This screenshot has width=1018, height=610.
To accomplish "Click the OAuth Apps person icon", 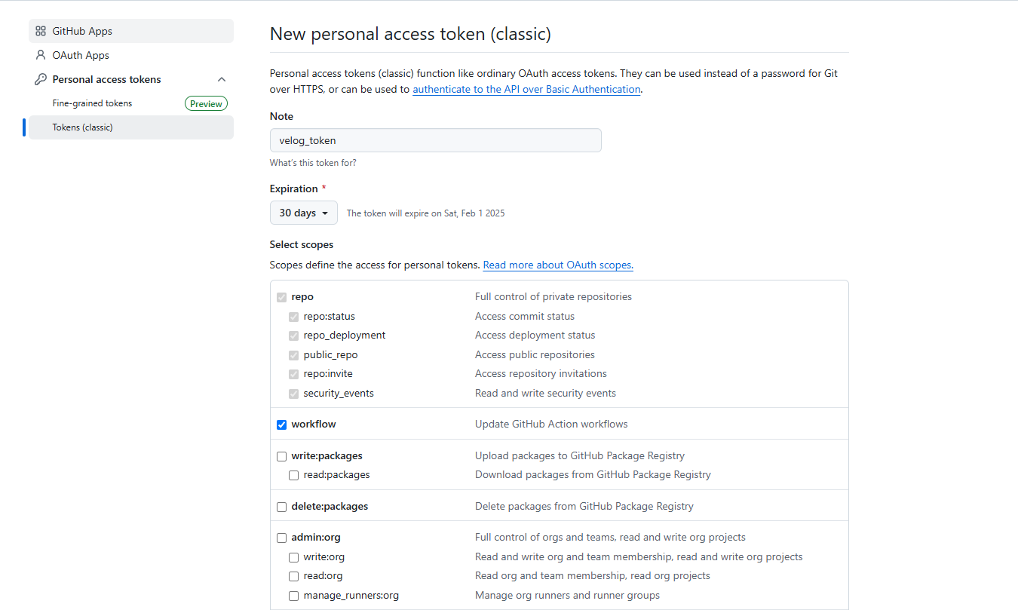I will 41,55.
